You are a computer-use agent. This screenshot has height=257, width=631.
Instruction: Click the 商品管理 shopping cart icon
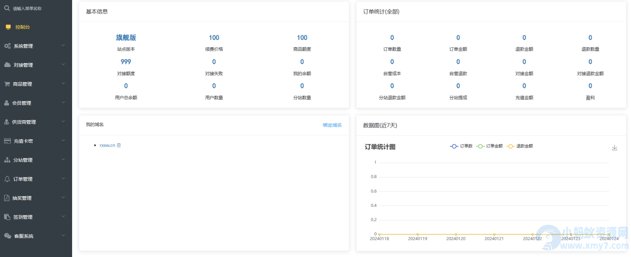pos(7,84)
